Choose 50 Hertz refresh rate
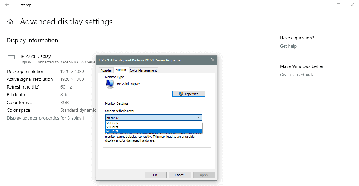This screenshot has width=359, height=186. point(153,123)
